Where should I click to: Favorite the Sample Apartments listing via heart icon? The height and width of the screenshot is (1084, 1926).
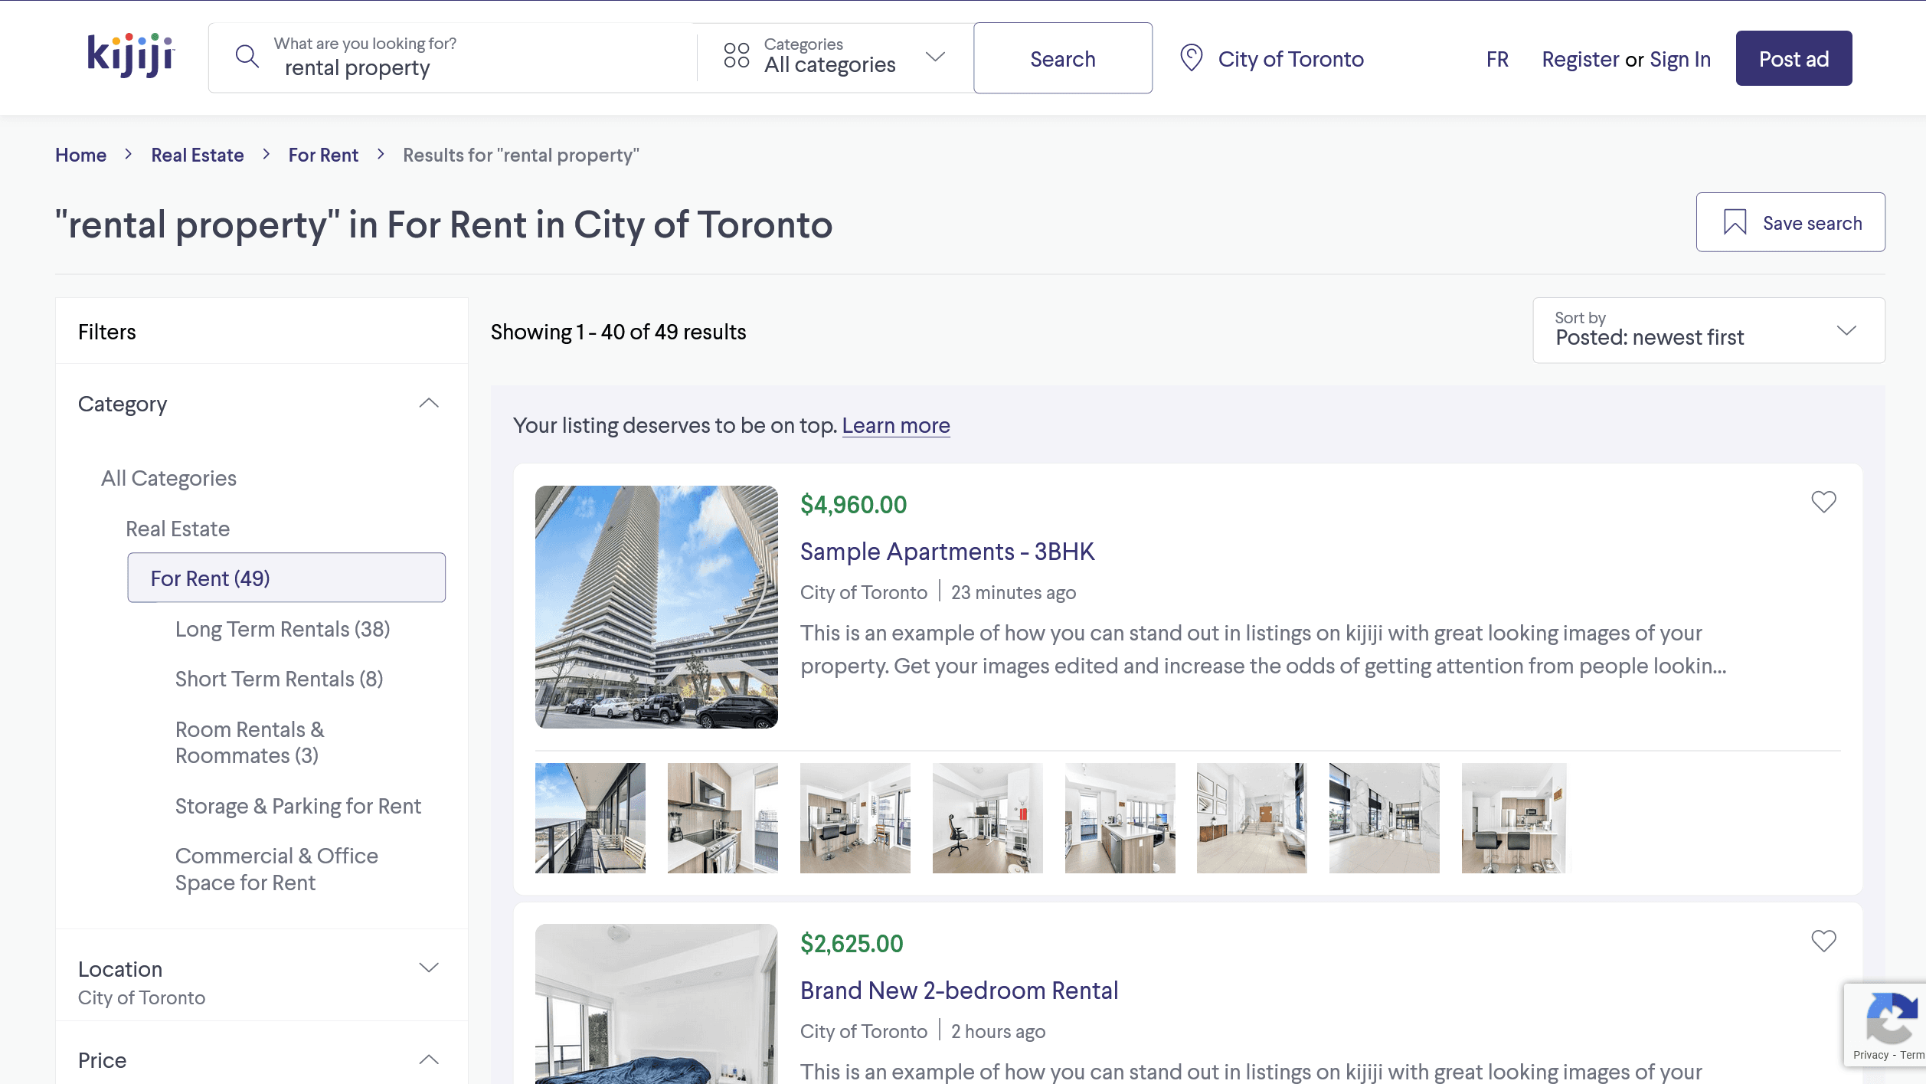1823,502
